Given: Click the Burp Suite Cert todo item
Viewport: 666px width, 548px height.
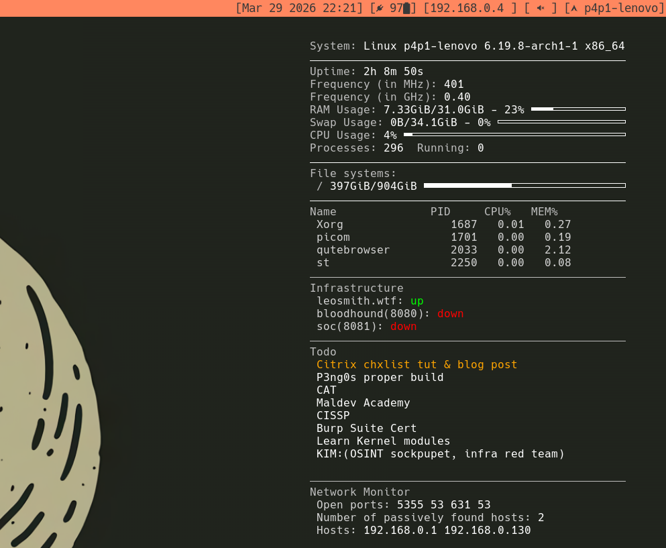Looking at the screenshot, I should pyautogui.click(x=366, y=429).
